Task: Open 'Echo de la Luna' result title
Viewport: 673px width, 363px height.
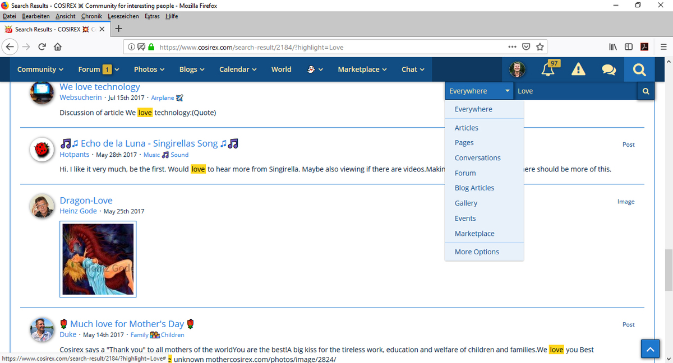Action: click(149, 143)
